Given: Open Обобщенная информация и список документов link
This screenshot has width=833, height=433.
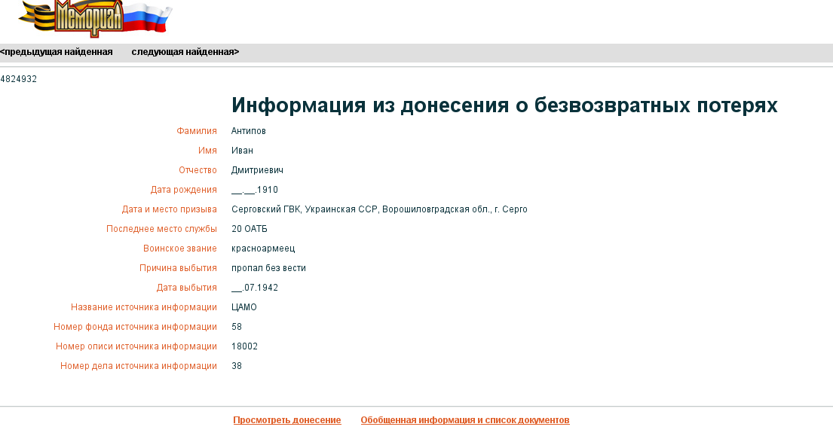Looking at the screenshot, I should click(464, 420).
